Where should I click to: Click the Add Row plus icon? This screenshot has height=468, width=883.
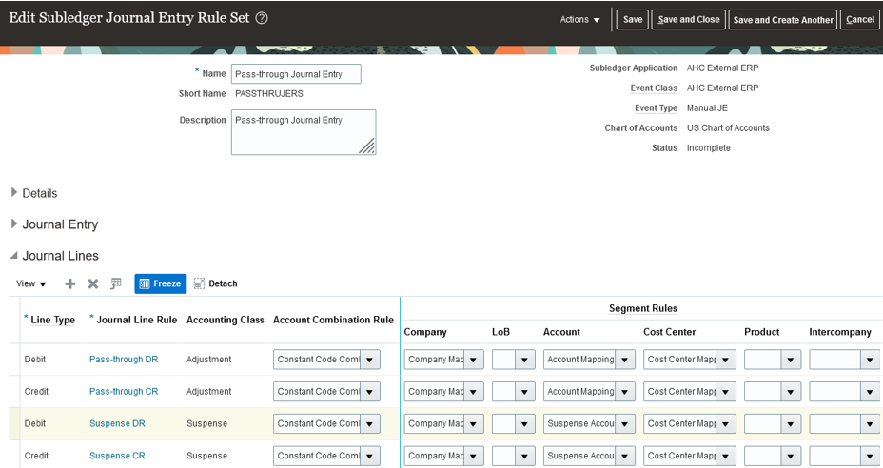69,283
